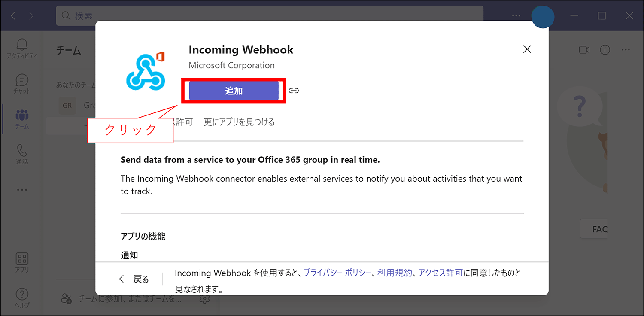
Task: Open more channel options ellipsis in header
Action: click(x=626, y=50)
